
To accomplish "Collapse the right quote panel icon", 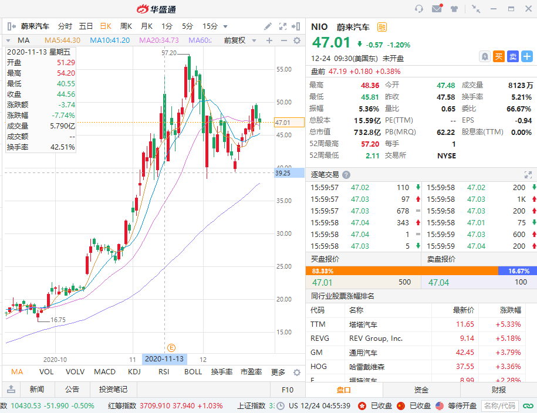I will click(296, 26).
